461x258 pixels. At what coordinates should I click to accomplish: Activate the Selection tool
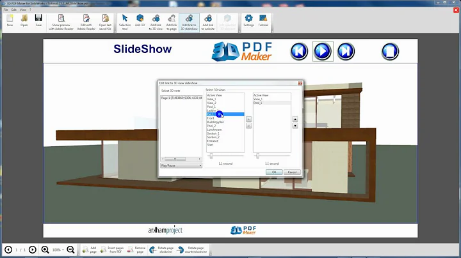125,22
